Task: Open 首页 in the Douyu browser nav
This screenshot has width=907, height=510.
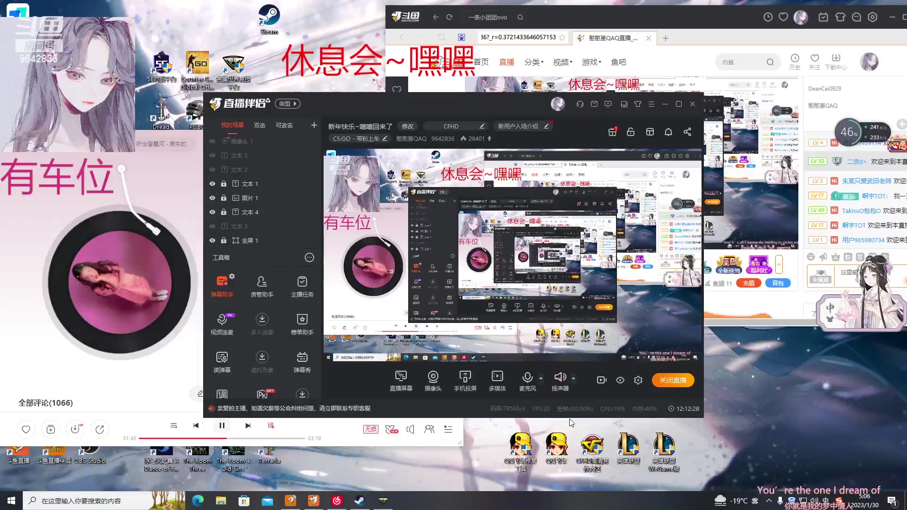Action: (481, 62)
